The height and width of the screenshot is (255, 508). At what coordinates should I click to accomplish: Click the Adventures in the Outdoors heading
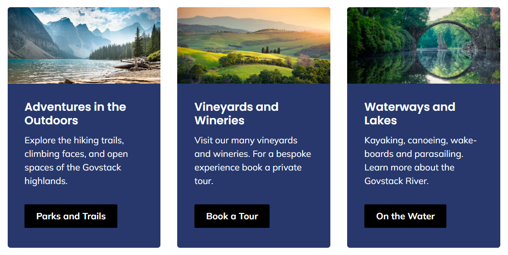click(75, 113)
